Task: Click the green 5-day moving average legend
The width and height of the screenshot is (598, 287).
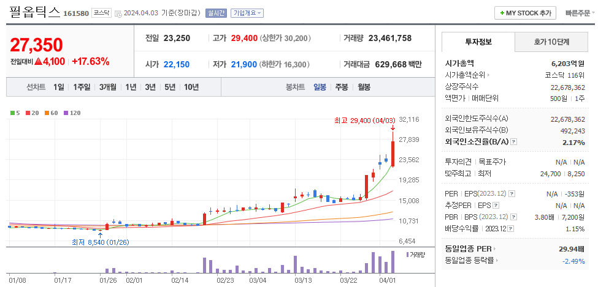Action: point(15,113)
